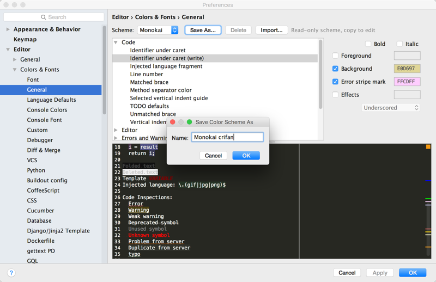This screenshot has width=436, height=282.
Task: Open Console Font settings page
Action: [x=45, y=120]
